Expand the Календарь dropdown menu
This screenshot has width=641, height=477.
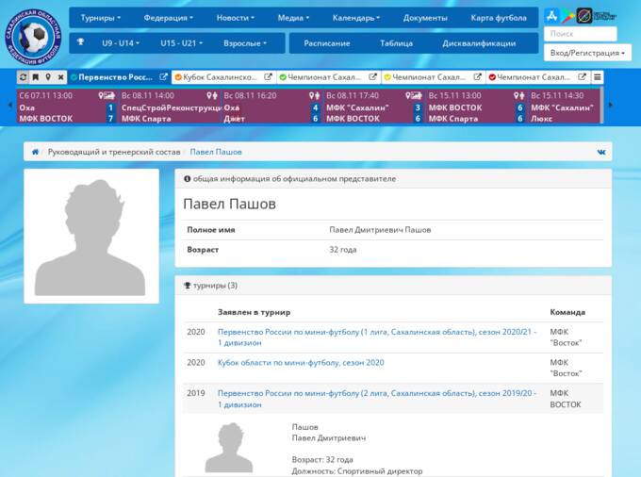[355, 18]
